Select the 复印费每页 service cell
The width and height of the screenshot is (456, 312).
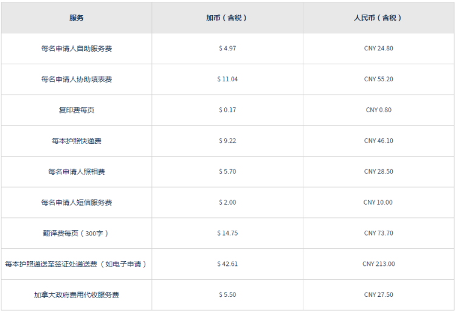(x=77, y=110)
